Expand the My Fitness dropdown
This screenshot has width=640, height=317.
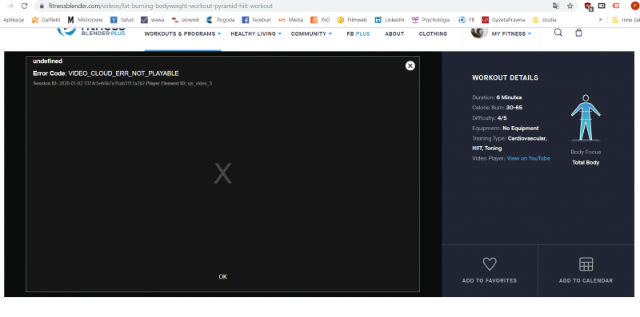tap(511, 34)
